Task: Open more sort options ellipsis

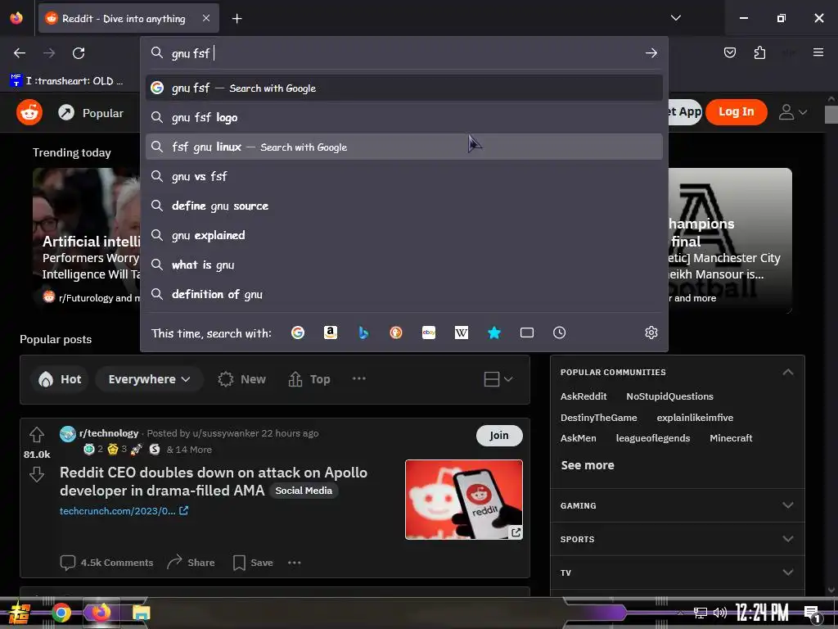Action: coord(359,378)
